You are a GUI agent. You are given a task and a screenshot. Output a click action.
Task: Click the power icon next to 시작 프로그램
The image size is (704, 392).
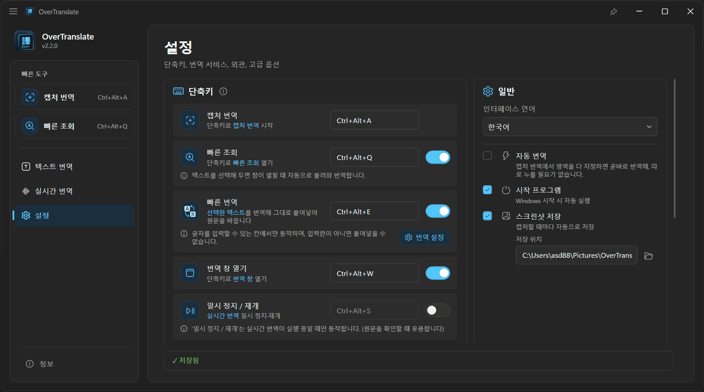[506, 190]
